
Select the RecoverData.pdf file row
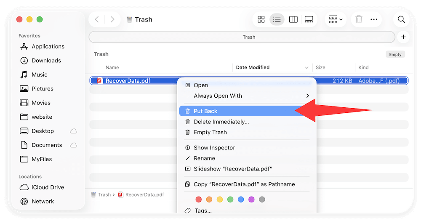pos(249,80)
